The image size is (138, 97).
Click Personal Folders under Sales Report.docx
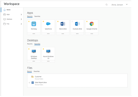click(x=39, y=85)
